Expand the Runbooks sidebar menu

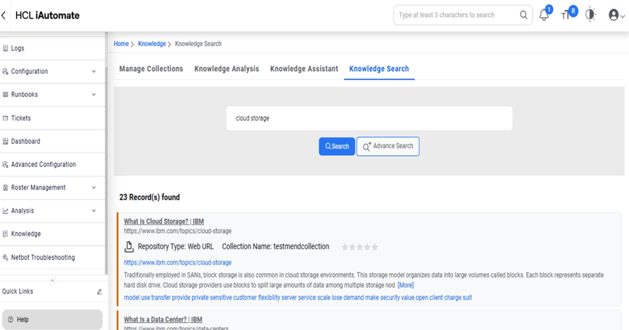[94, 95]
